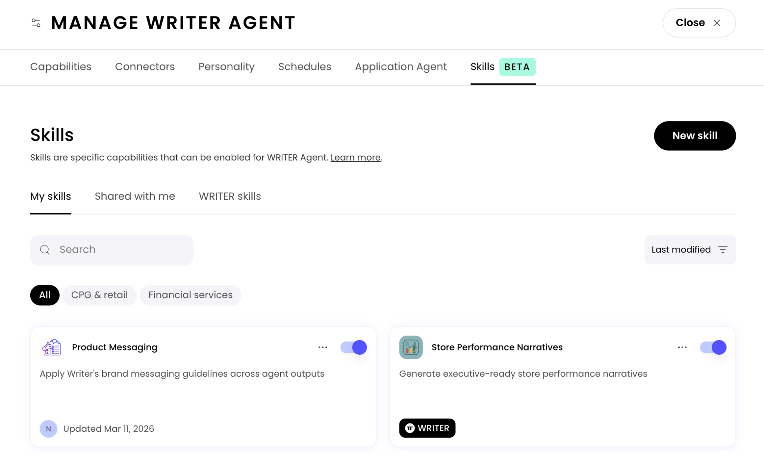The width and height of the screenshot is (764, 456).
Task: Open Product Messaging three-dot options menu
Action: [x=323, y=347]
